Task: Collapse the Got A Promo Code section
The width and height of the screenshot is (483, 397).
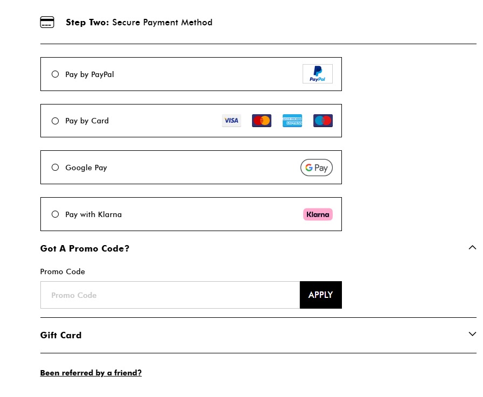Action: pyautogui.click(x=472, y=248)
